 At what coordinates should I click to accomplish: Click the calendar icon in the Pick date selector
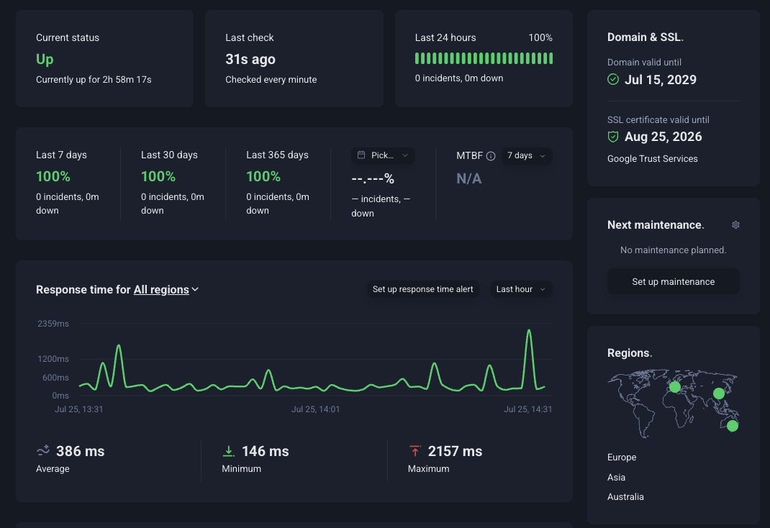pos(361,155)
